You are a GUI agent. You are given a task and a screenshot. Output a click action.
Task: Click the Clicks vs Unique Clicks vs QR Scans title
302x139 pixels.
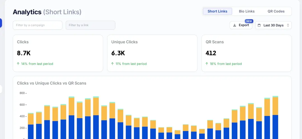tap(52, 83)
